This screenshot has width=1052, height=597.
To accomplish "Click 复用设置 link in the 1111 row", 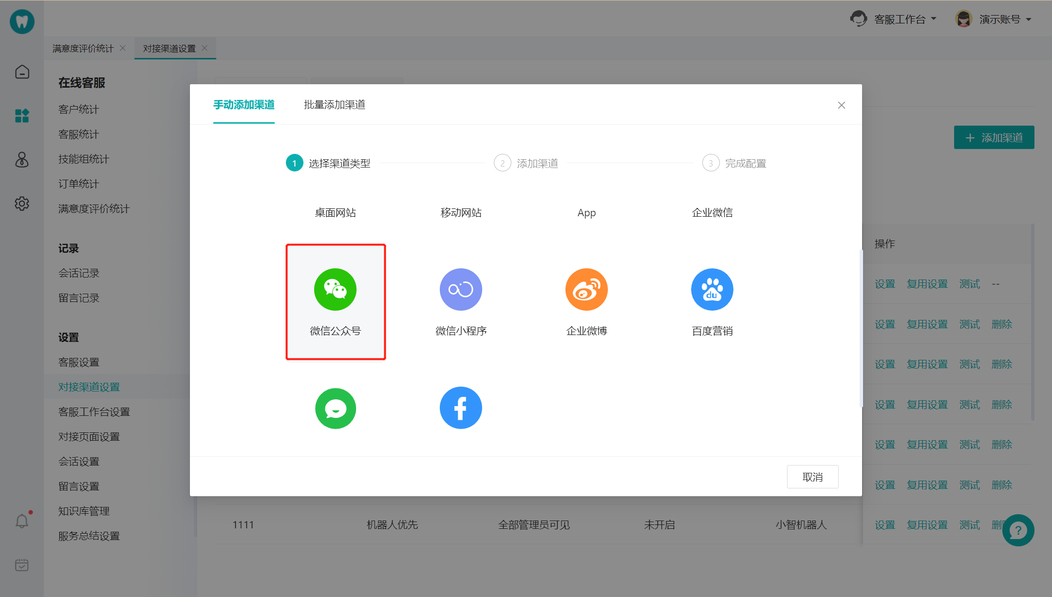I will coord(927,525).
